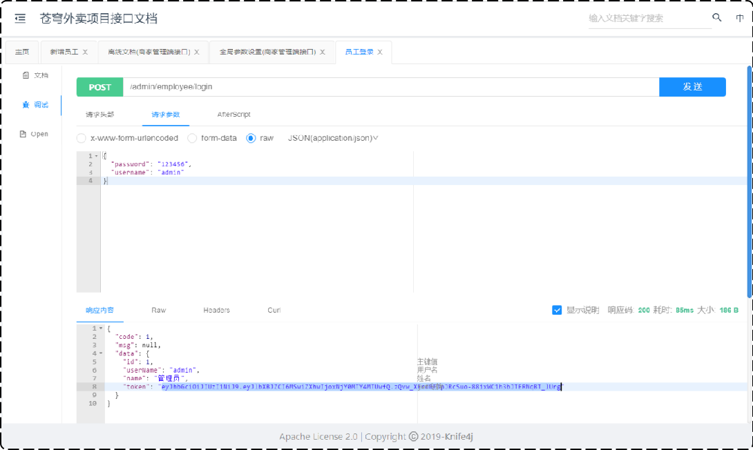This screenshot has height=450, width=753.
Task: Uncheck the 显示说明 checkbox
Action: 557,310
